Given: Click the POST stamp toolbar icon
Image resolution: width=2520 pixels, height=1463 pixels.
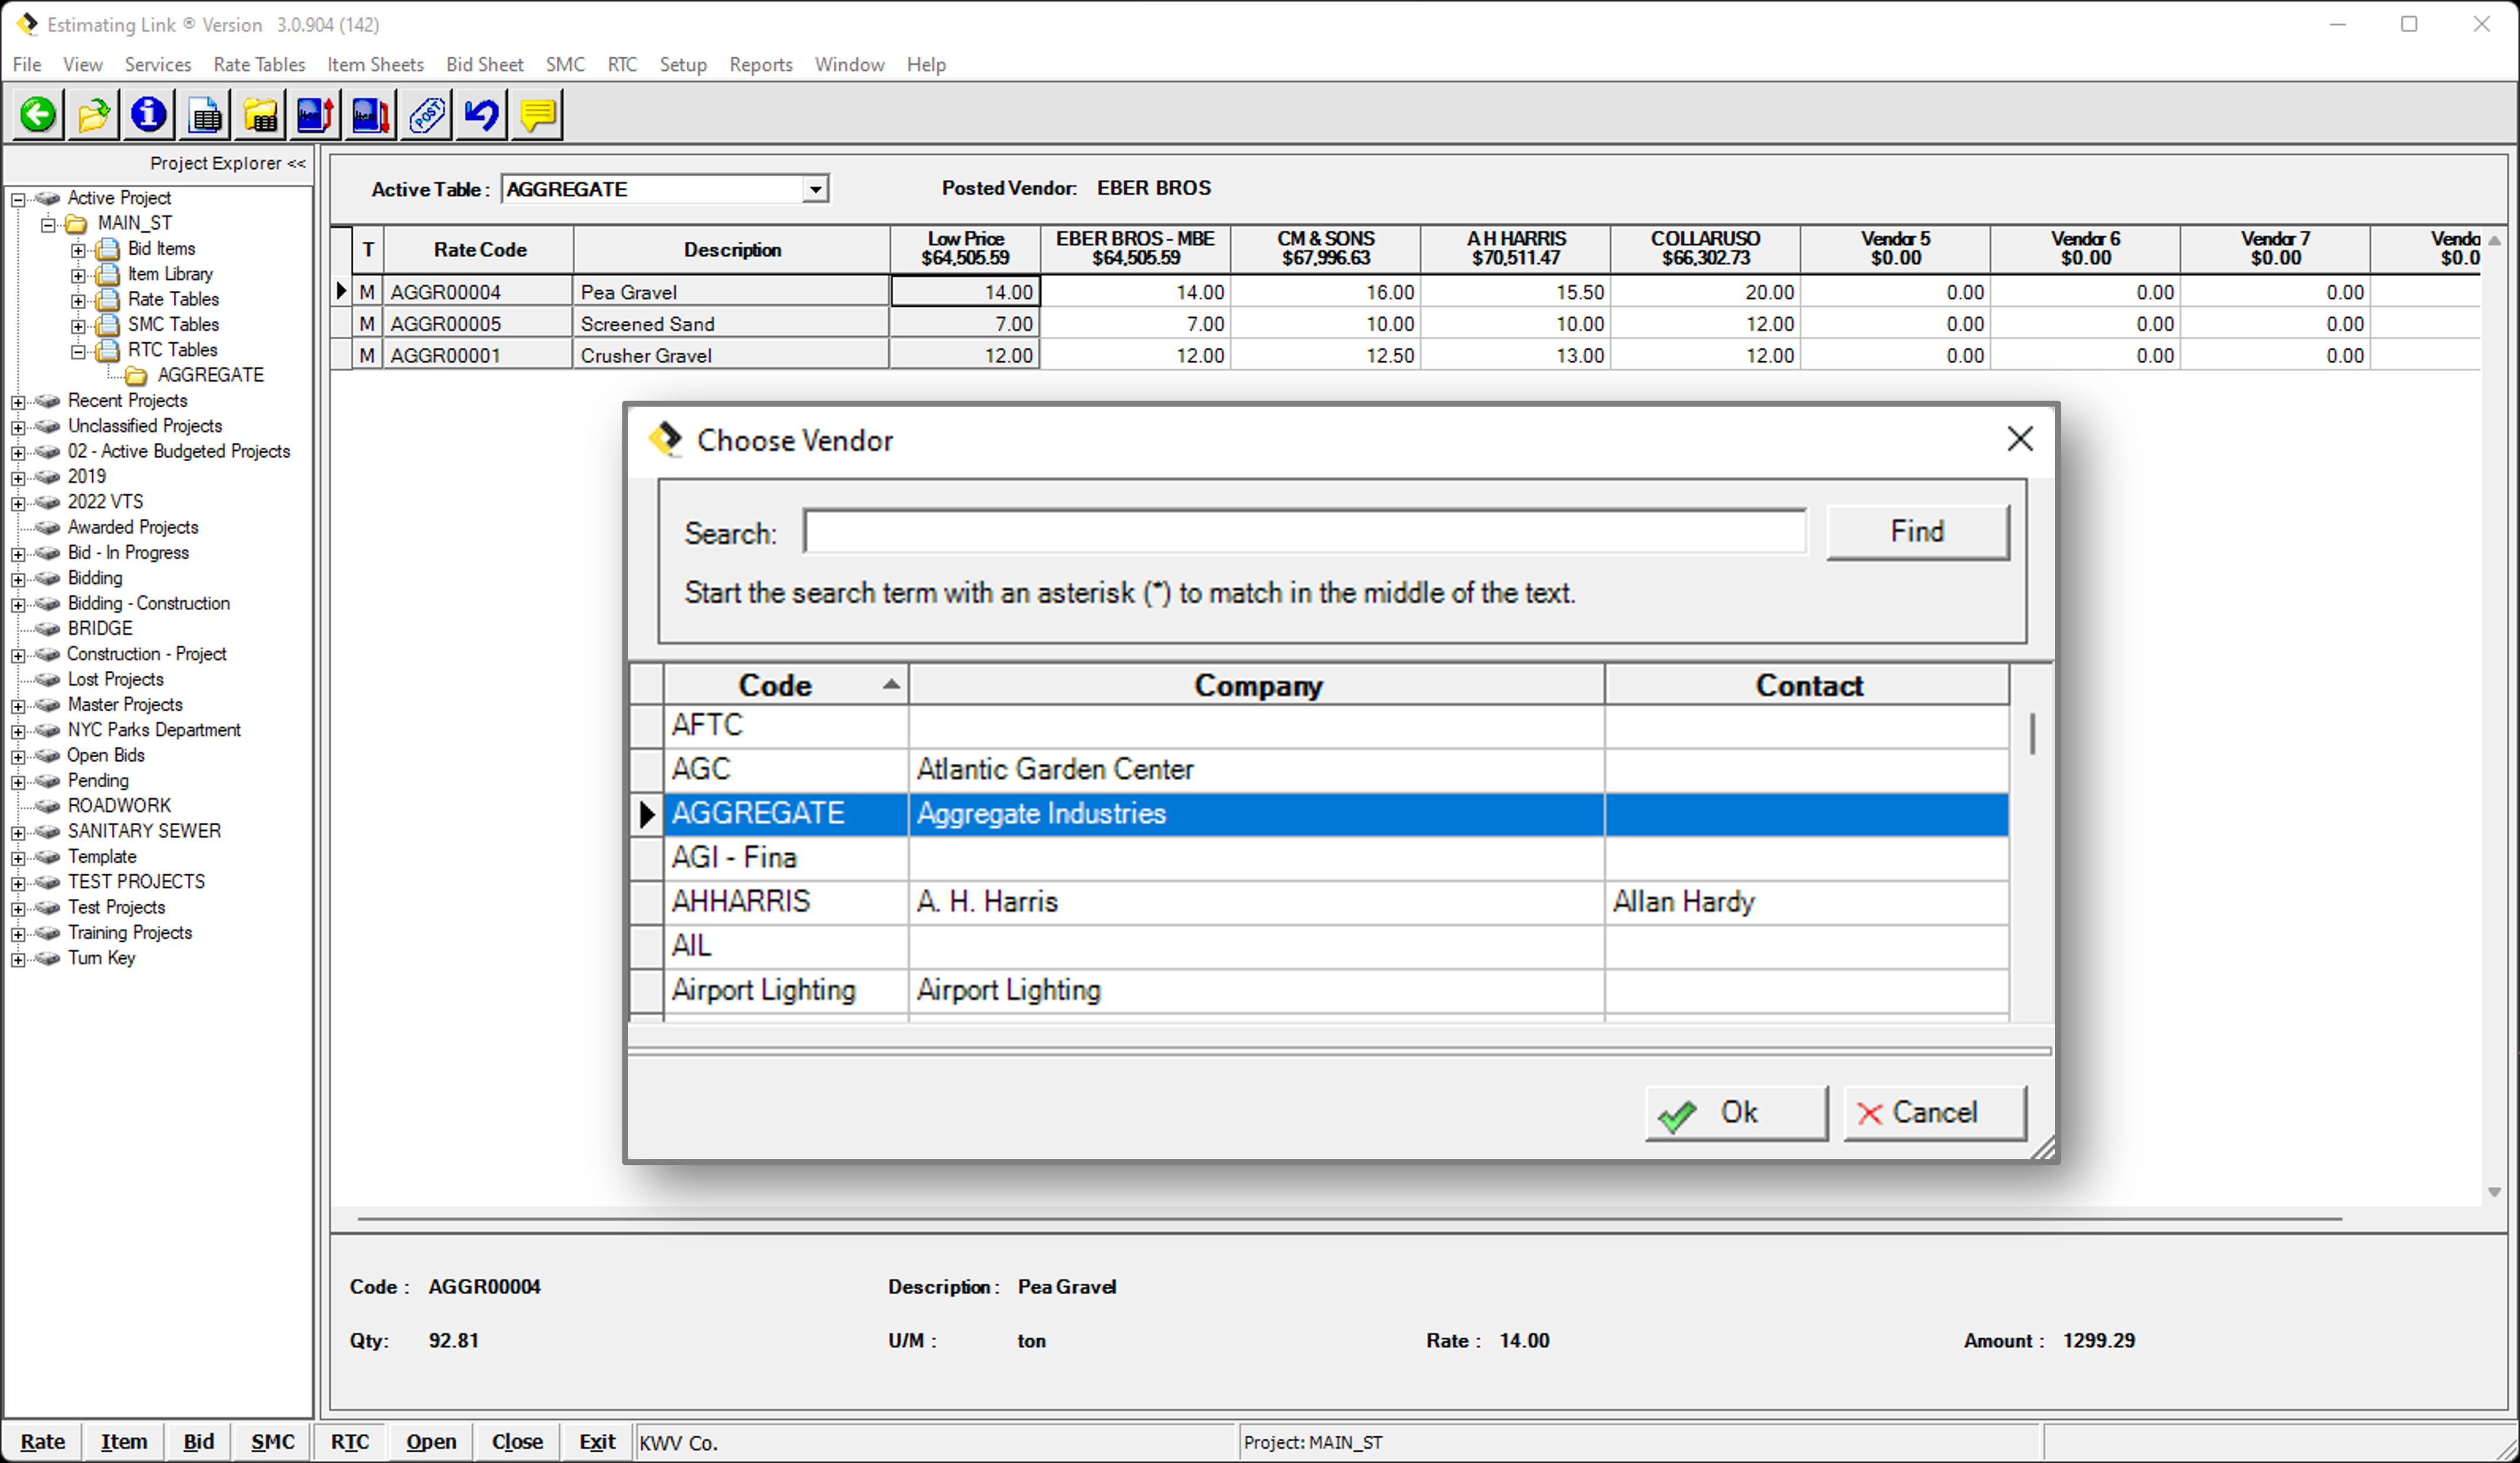Looking at the screenshot, I should tap(426, 115).
